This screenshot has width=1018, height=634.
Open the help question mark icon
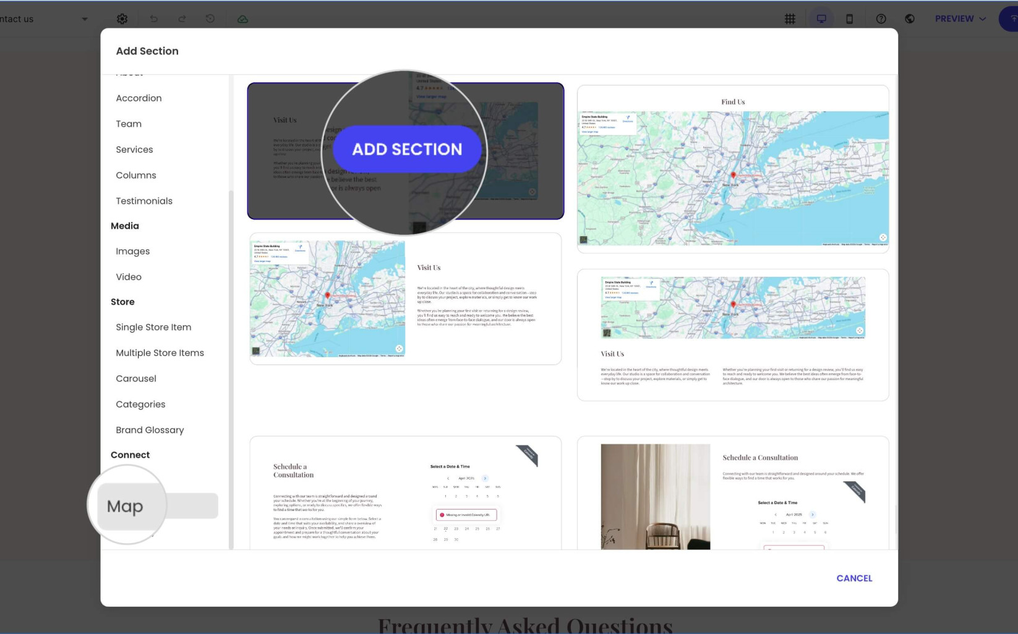[881, 19]
